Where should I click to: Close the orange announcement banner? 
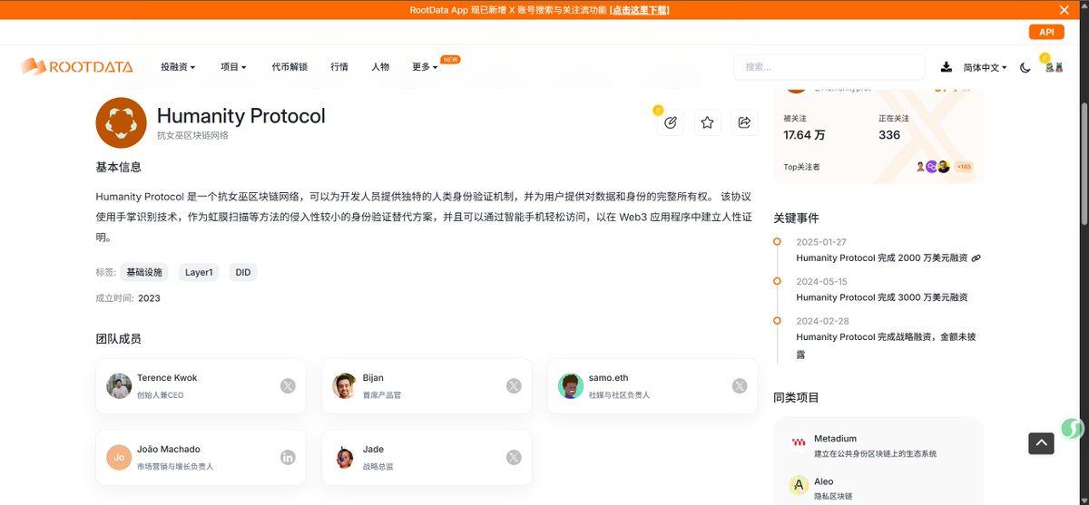[x=1064, y=10]
